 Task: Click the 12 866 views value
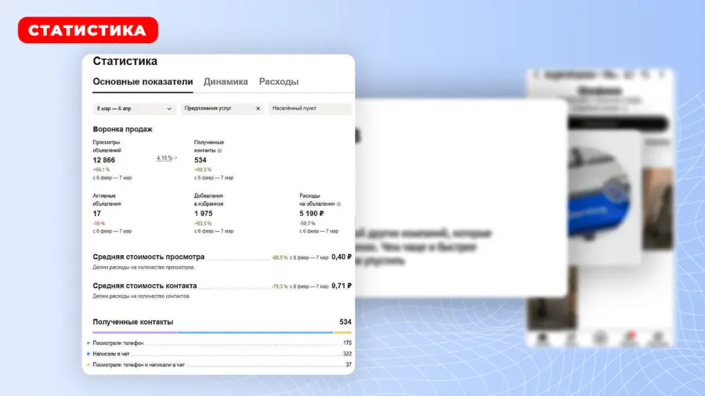pos(104,160)
